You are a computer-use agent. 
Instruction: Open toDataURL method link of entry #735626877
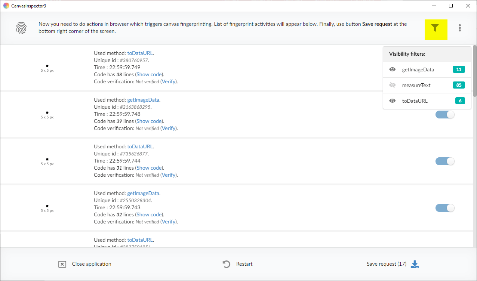click(x=140, y=146)
